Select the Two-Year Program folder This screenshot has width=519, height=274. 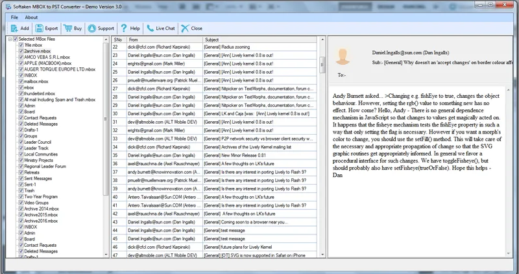click(41, 197)
